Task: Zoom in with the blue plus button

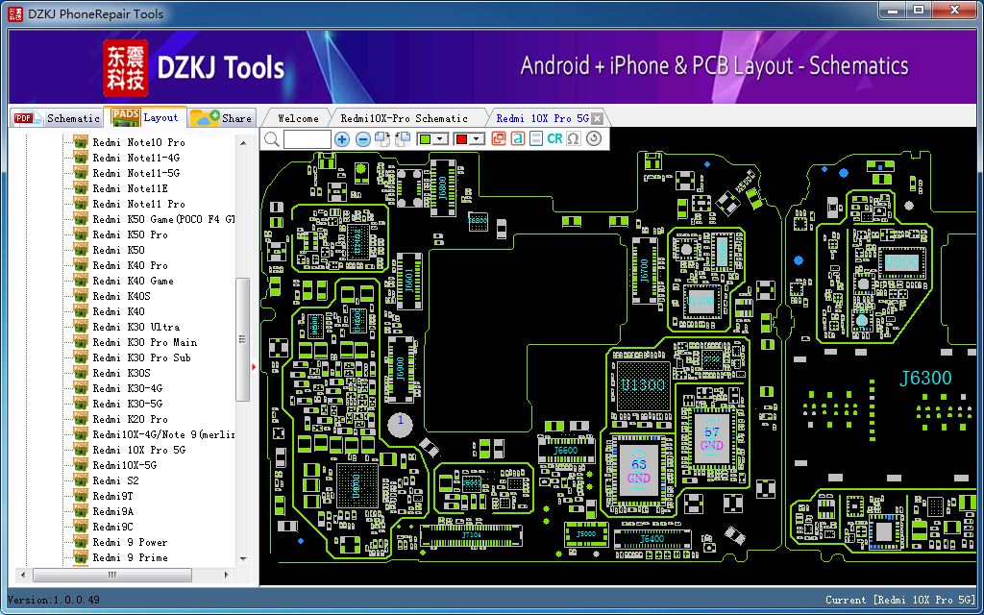Action: [342, 139]
